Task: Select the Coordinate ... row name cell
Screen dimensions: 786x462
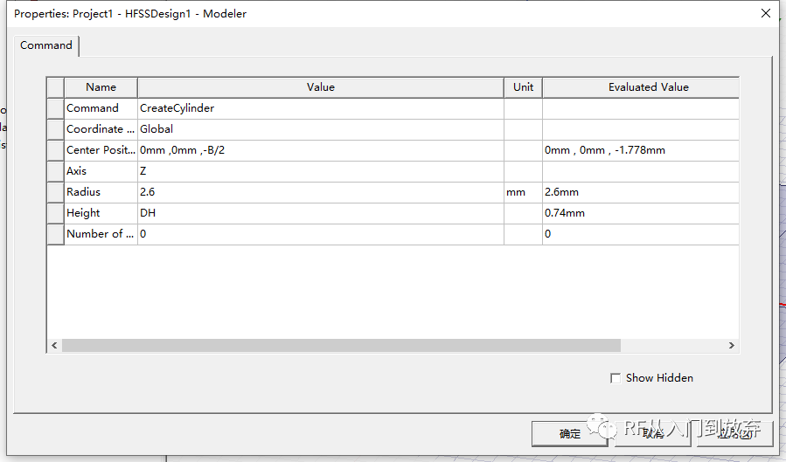Action: click(101, 129)
